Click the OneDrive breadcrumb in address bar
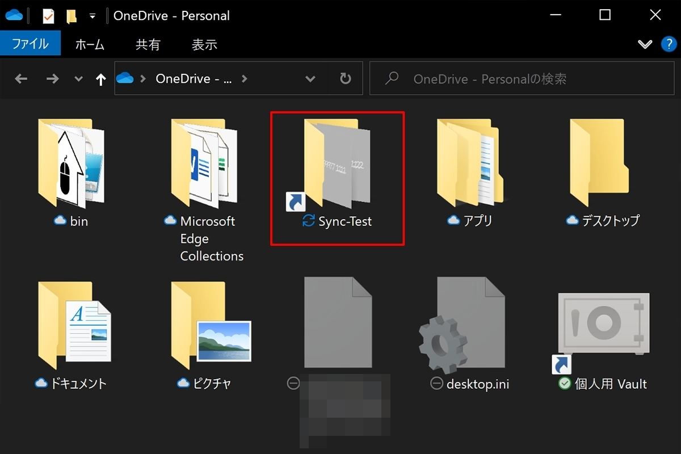681x454 pixels. tap(194, 79)
